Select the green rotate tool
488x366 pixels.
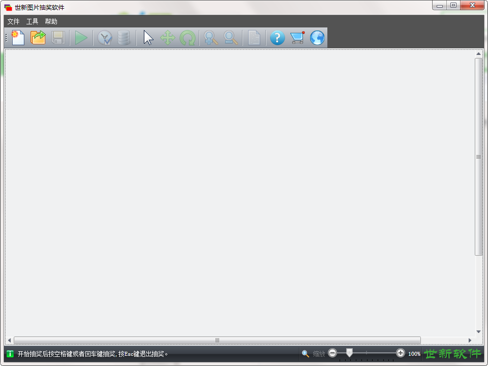[188, 38]
